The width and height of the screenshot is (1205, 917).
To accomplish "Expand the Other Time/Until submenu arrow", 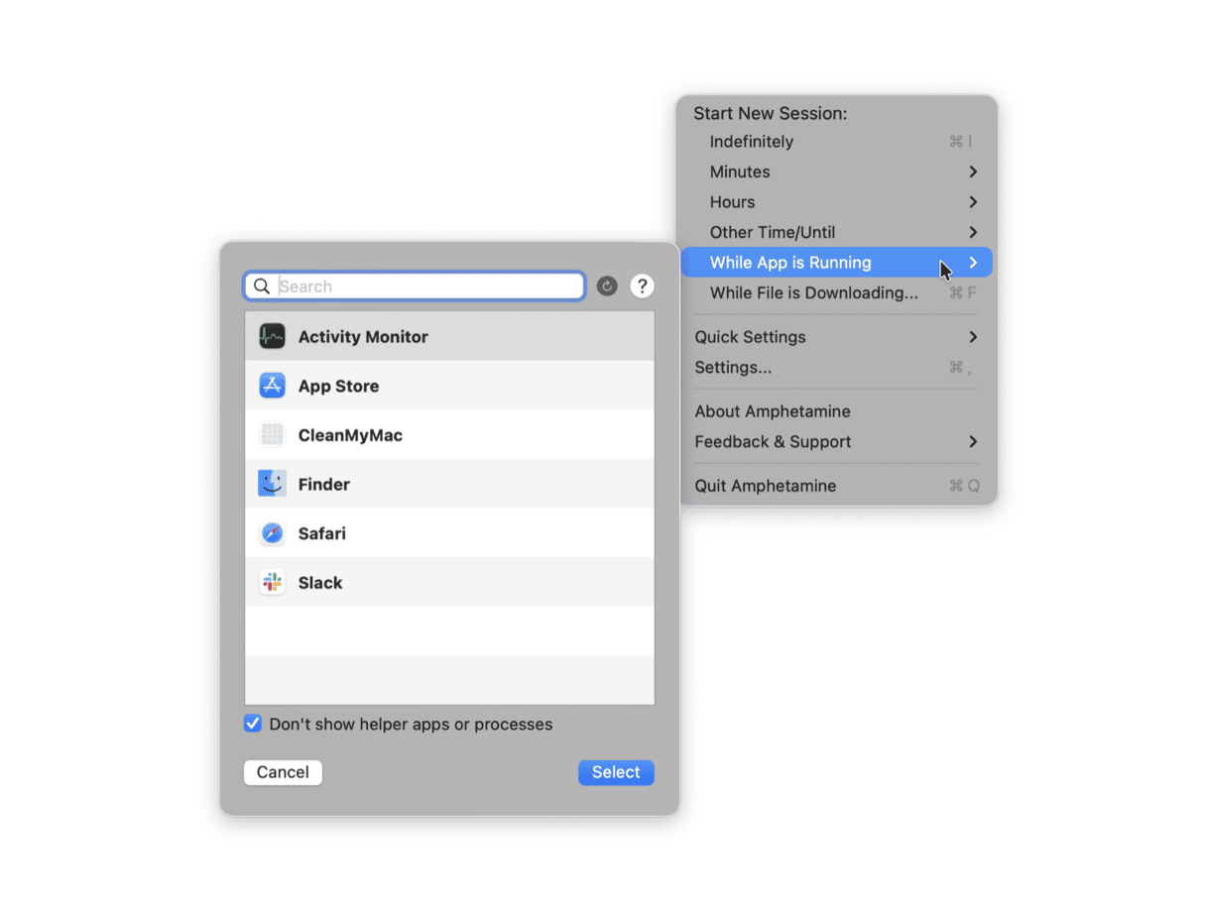I will [x=973, y=232].
